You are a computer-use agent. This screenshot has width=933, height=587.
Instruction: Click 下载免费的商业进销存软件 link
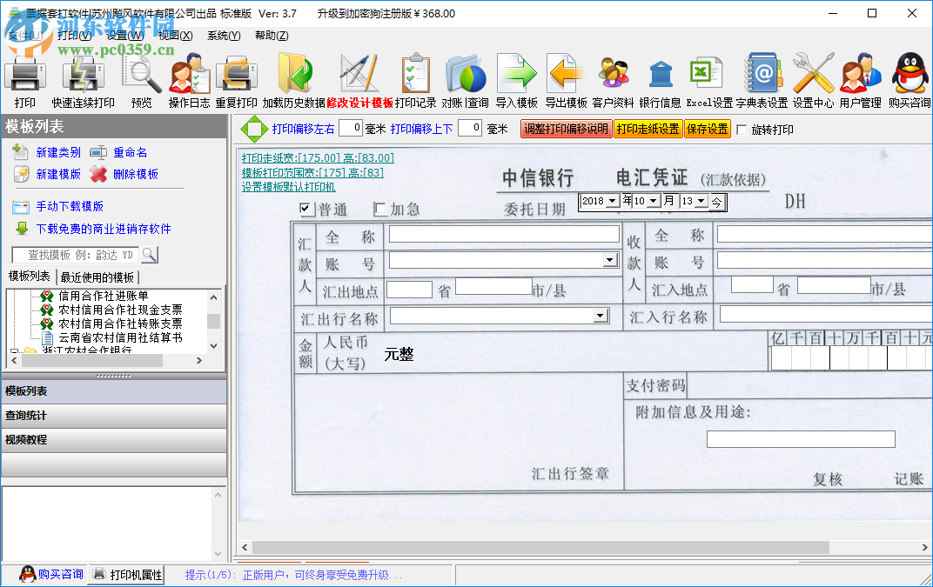click(x=104, y=229)
